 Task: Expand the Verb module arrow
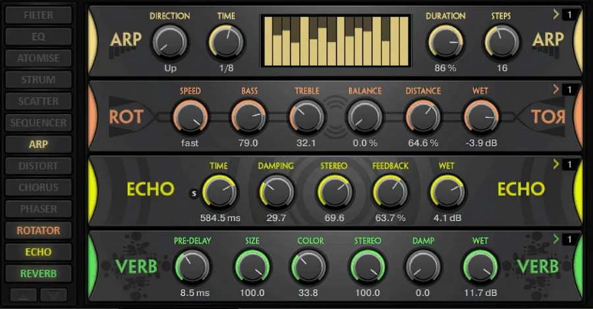pyautogui.click(x=556, y=239)
